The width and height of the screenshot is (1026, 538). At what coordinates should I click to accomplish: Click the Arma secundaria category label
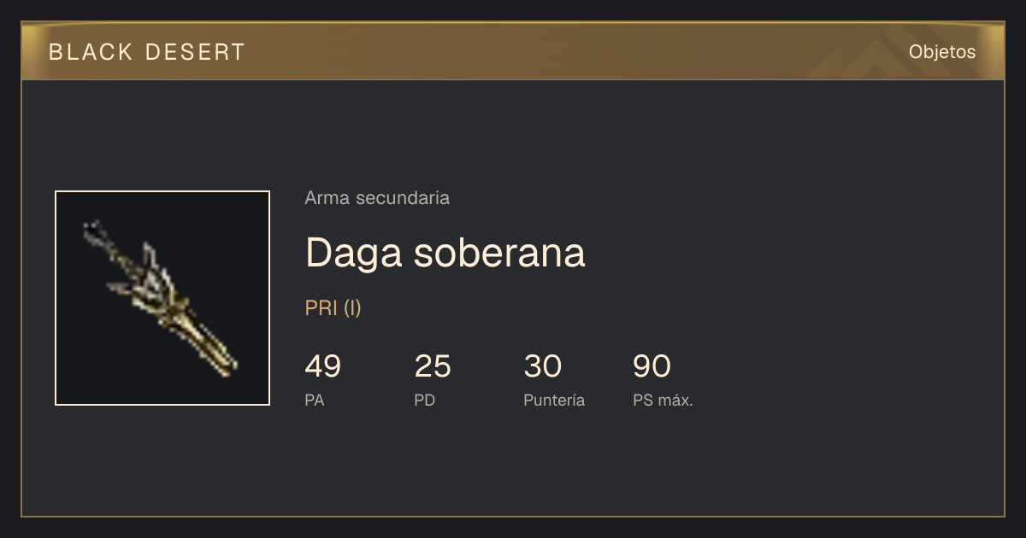(377, 198)
